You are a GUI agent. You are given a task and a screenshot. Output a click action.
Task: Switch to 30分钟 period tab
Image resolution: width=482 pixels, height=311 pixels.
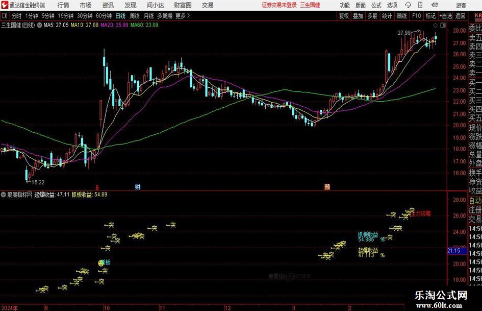coord(85,16)
